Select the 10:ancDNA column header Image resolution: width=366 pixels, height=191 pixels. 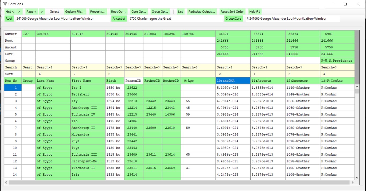pyautogui.click(x=233, y=81)
